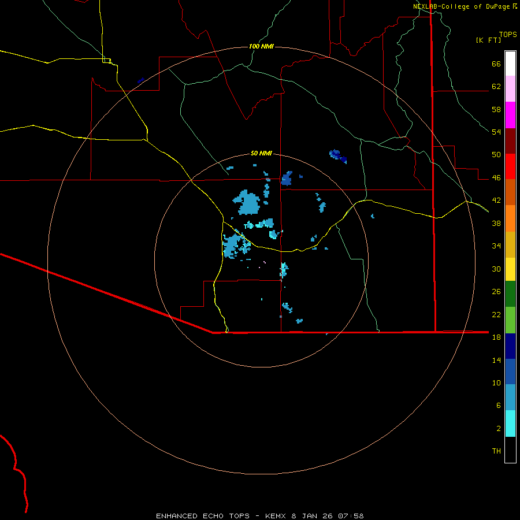Click legend value 54
520x520 pixels.
[496, 132]
